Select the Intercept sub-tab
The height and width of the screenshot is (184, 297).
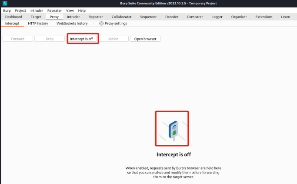click(12, 23)
